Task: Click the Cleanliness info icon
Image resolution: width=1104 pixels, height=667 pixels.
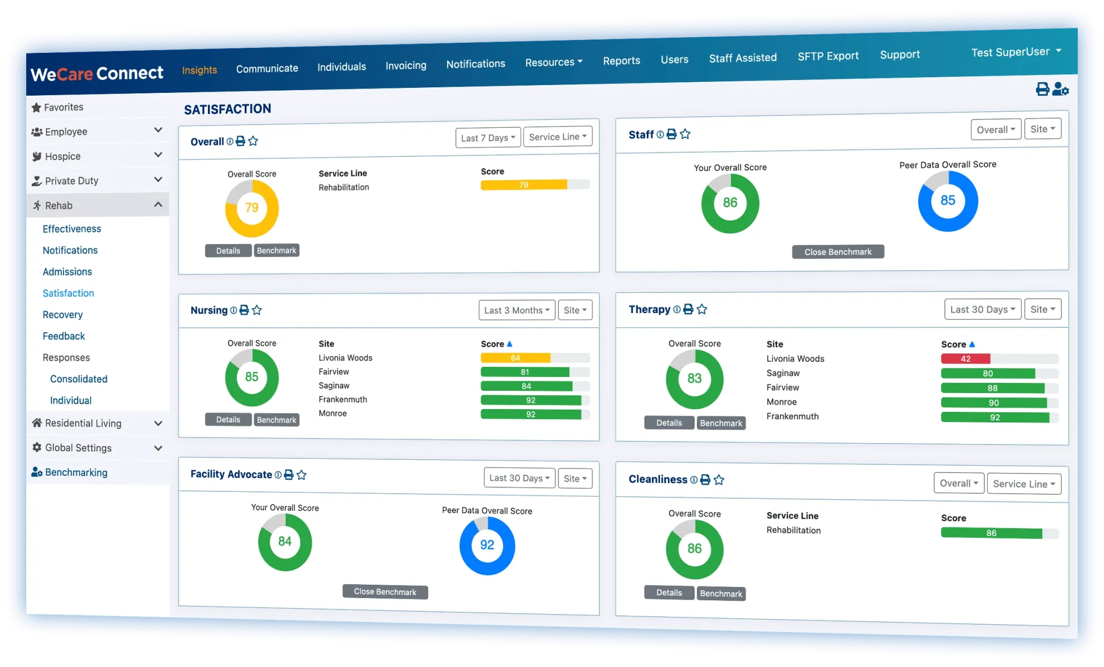Action: click(694, 480)
